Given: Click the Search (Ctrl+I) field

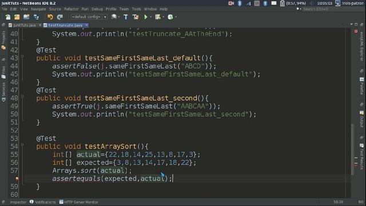Looking at the screenshot, I should (332, 9).
